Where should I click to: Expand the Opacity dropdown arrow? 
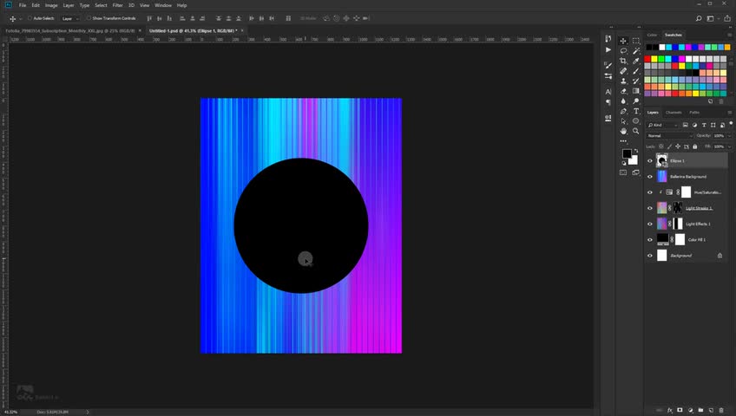tap(729, 136)
